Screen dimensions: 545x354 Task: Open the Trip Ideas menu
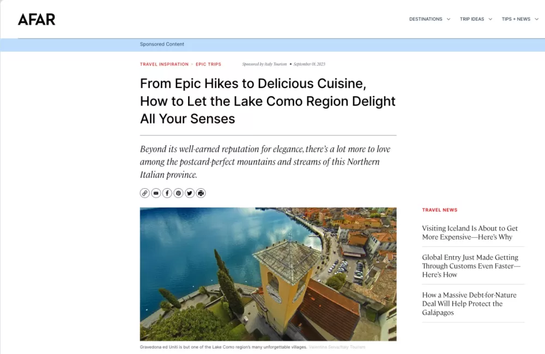tap(472, 19)
